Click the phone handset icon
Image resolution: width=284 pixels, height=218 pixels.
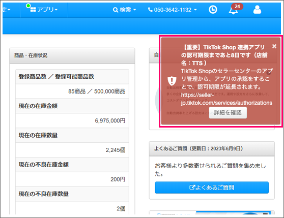(x=150, y=9)
